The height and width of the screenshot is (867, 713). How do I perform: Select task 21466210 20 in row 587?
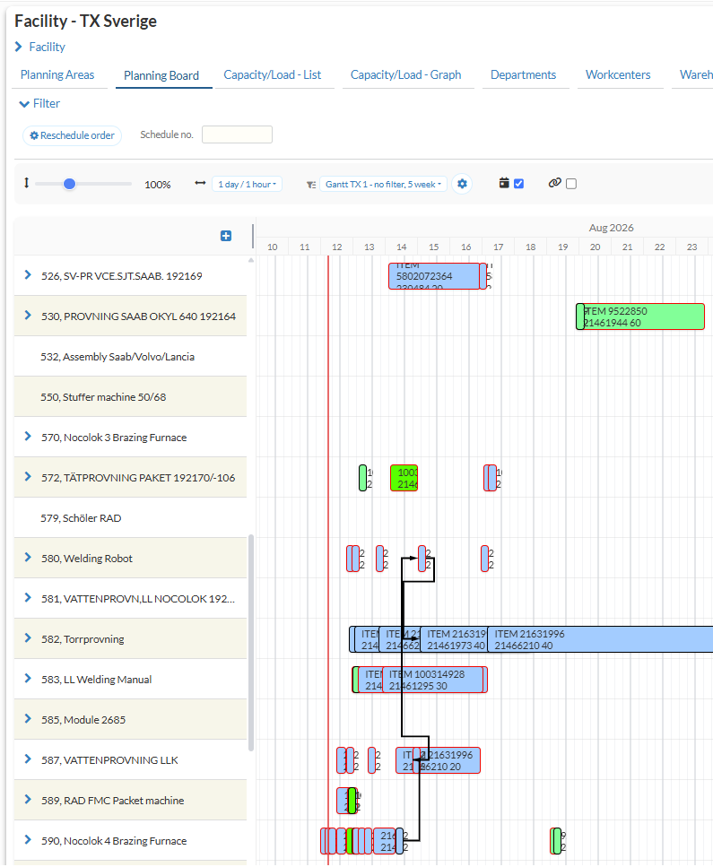[448, 760]
